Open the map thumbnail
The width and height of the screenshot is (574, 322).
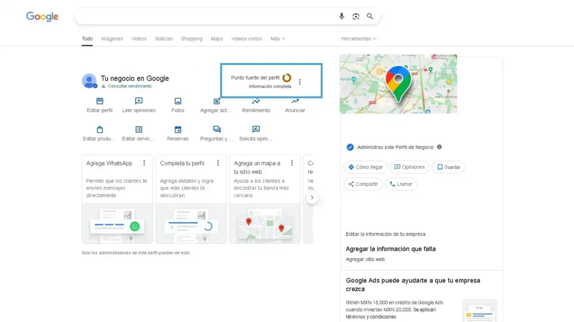[x=399, y=84]
